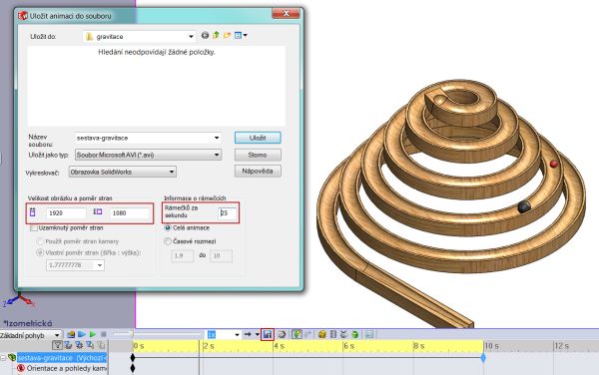
Task: Click the Gravity icon in motion toolbar
Action: [x=354, y=334]
